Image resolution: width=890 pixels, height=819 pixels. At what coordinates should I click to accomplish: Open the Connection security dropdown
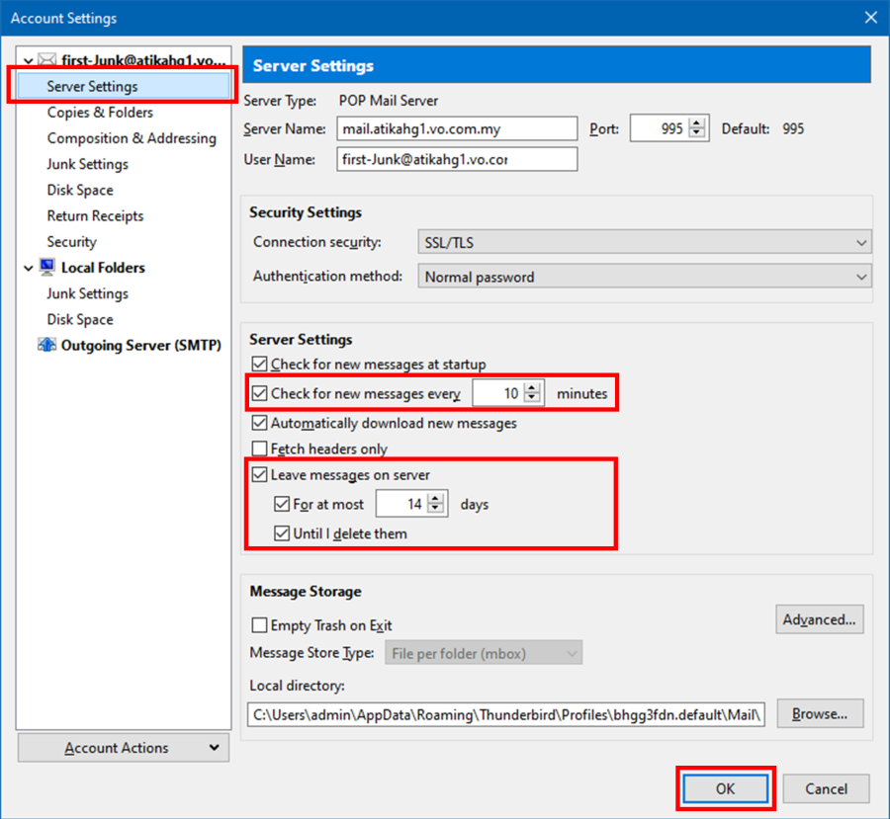tap(644, 242)
